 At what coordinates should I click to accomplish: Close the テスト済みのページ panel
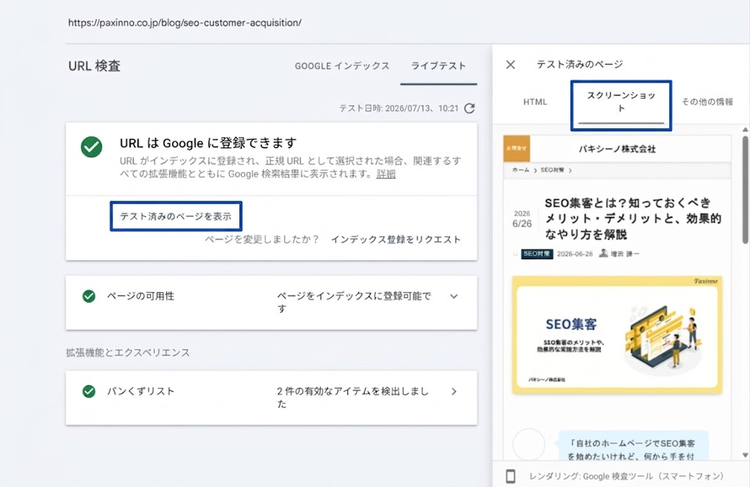coord(510,64)
